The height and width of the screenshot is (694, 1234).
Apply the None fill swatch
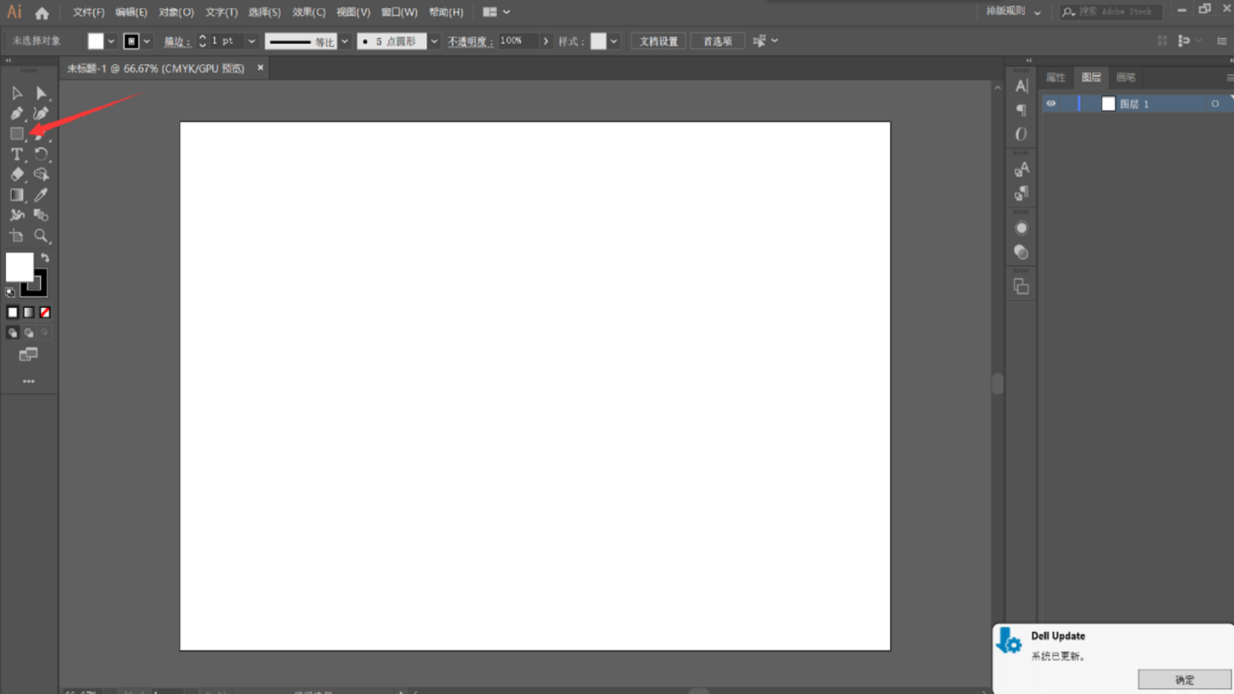coord(45,312)
